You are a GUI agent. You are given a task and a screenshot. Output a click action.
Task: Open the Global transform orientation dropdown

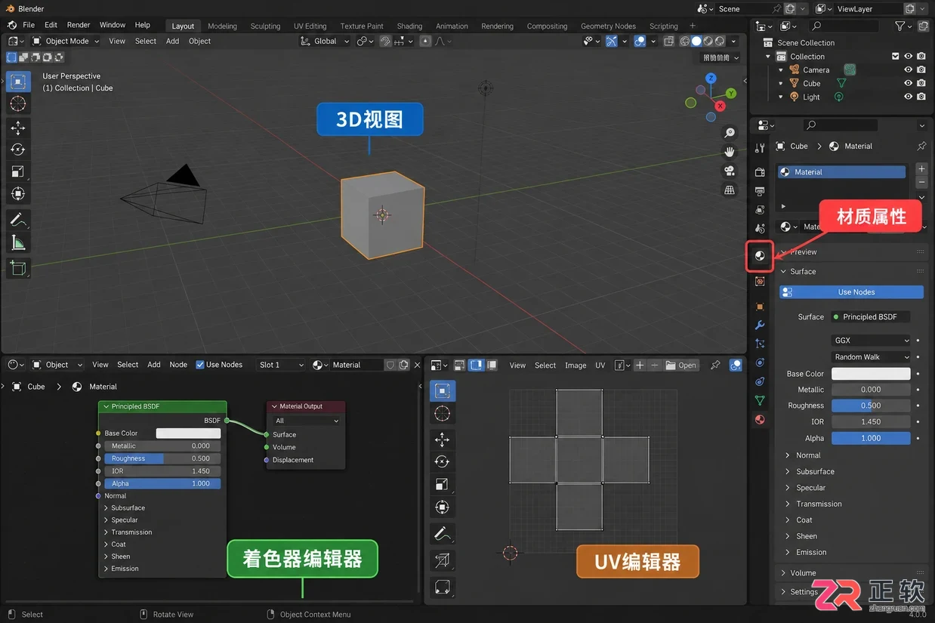pos(326,41)
